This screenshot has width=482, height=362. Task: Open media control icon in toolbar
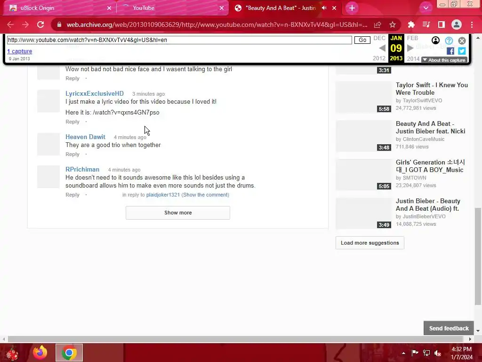click(426, 25)
